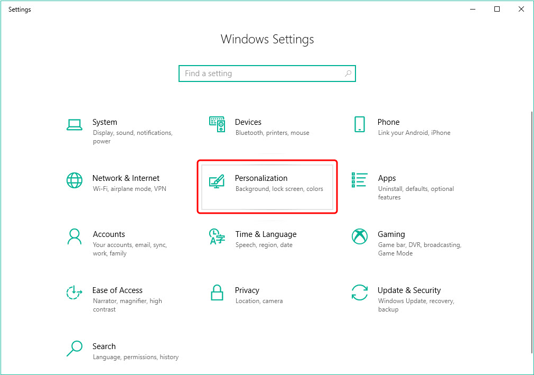Open Ease of Access title

point(117,290)
